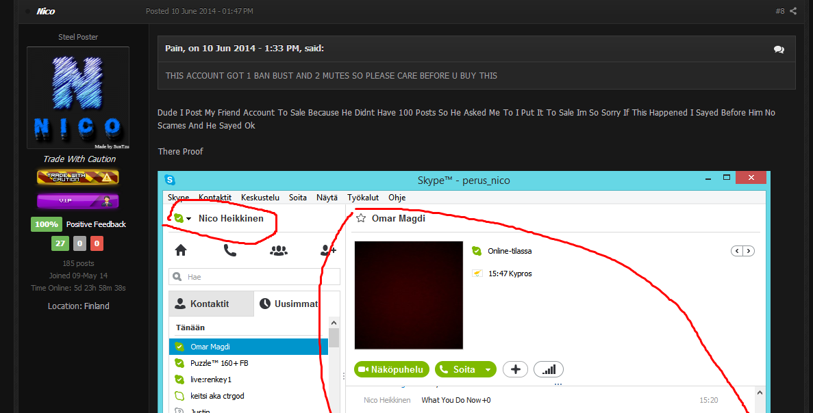Click the quote speech bubbles icon
Viewport: 813px width, 413px height.
click(x=779, y=49)
